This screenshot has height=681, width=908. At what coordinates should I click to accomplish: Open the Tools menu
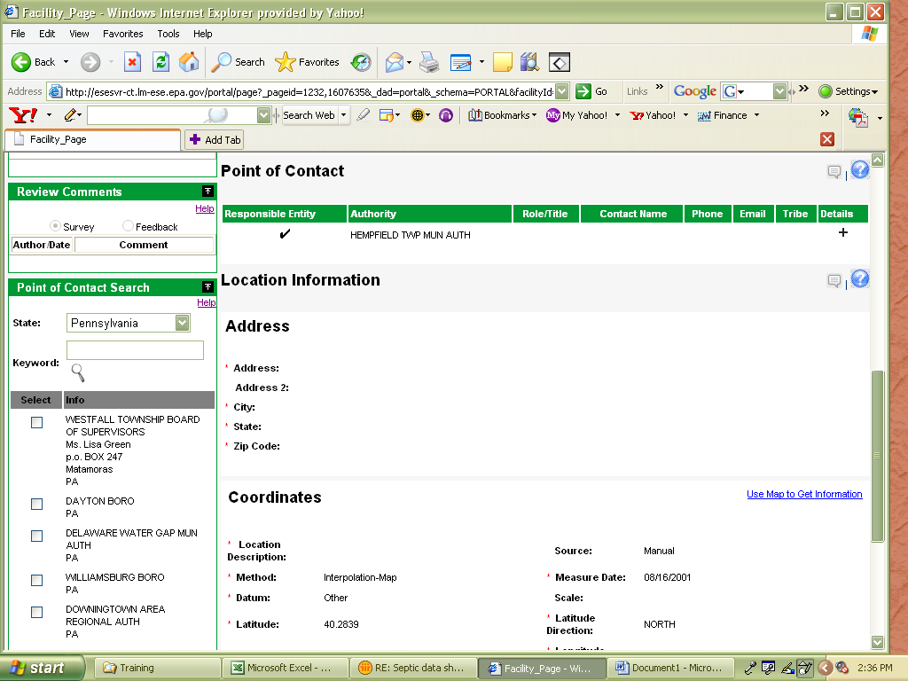(x=168, y=34)
